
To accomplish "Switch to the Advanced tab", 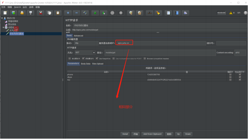I will coord(78,36).
